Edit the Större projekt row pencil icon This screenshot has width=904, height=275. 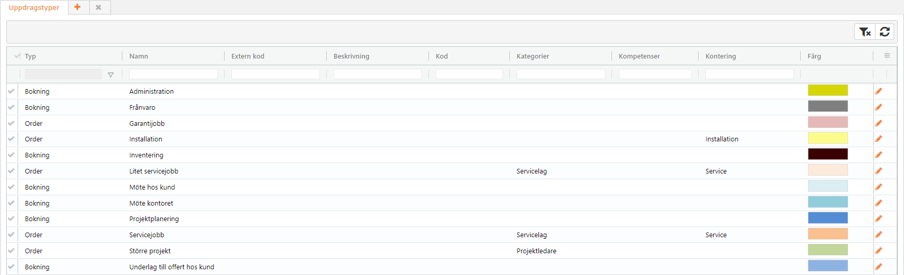click(879, 251)
